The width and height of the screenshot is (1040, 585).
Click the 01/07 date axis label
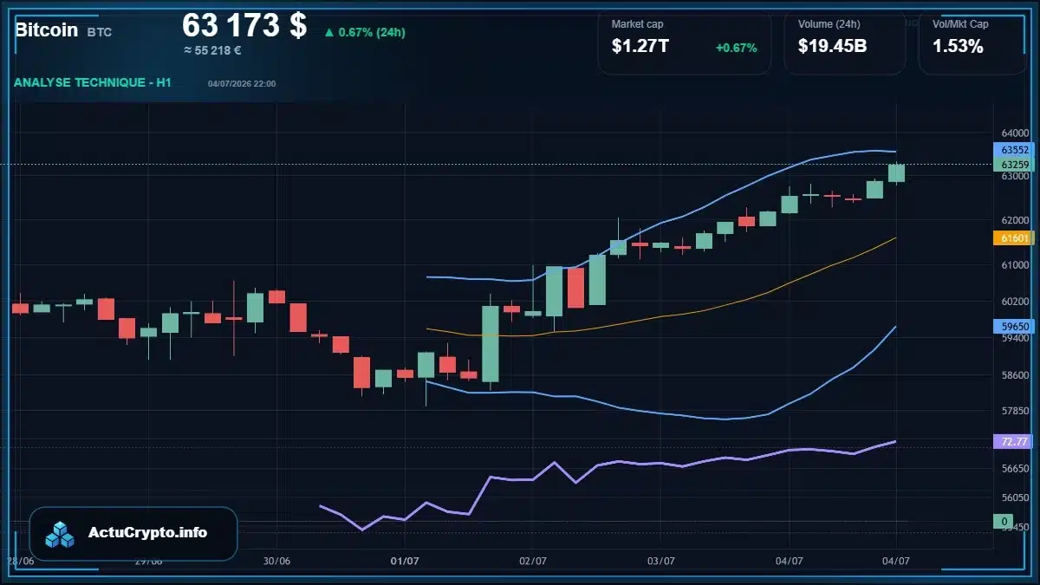[405, 561]
